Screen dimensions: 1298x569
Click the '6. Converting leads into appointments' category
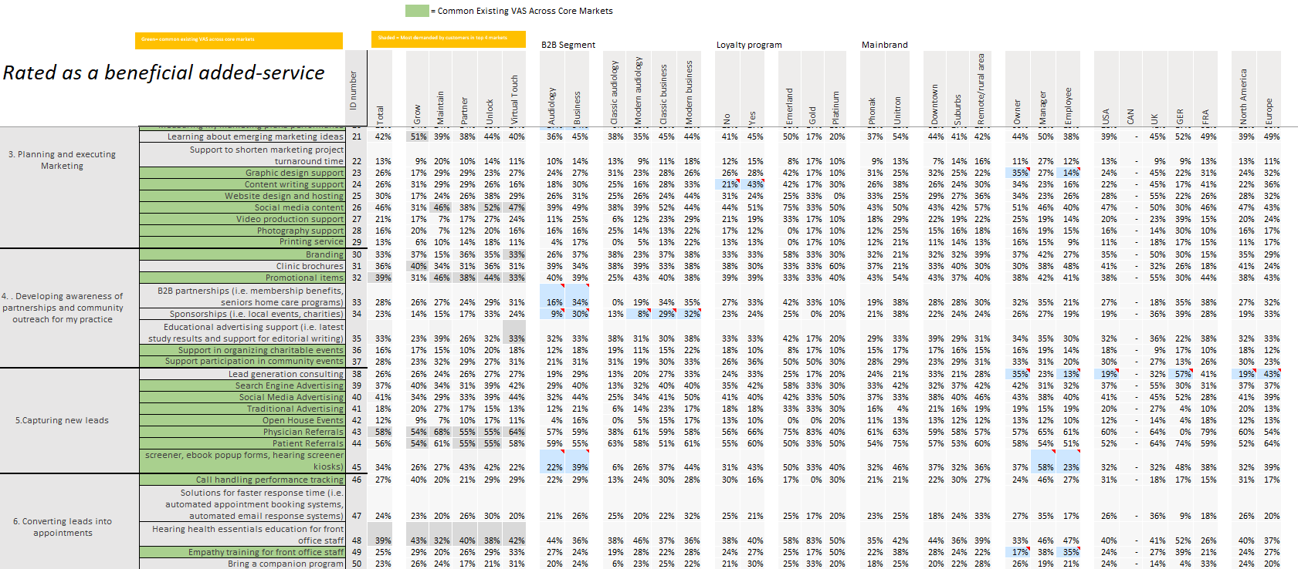(x=62, y=527)
